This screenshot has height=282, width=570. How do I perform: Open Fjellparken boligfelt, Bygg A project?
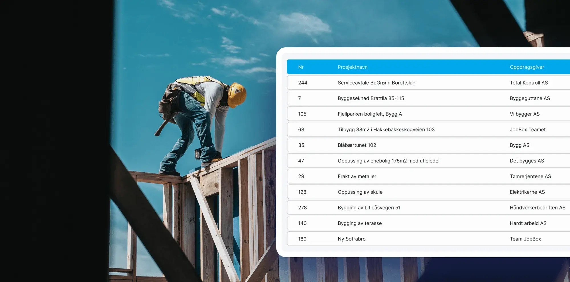[370, 114]
